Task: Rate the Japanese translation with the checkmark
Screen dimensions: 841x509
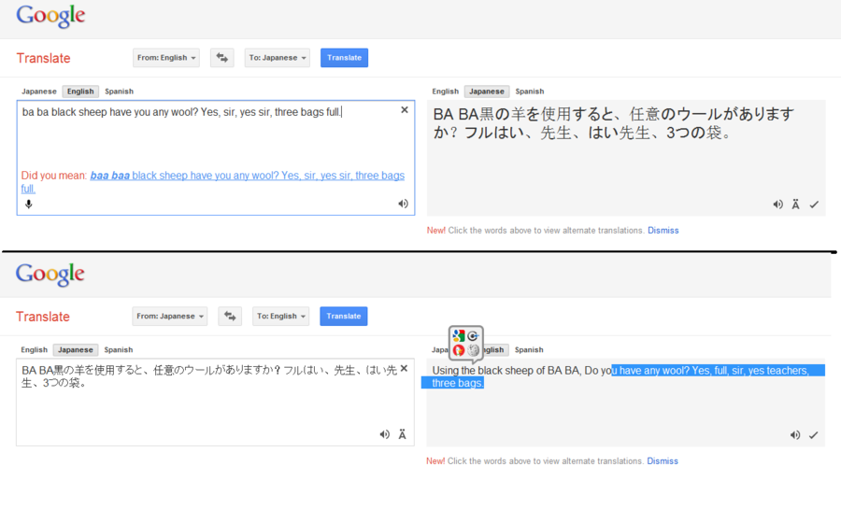Action: coord(814,205)
